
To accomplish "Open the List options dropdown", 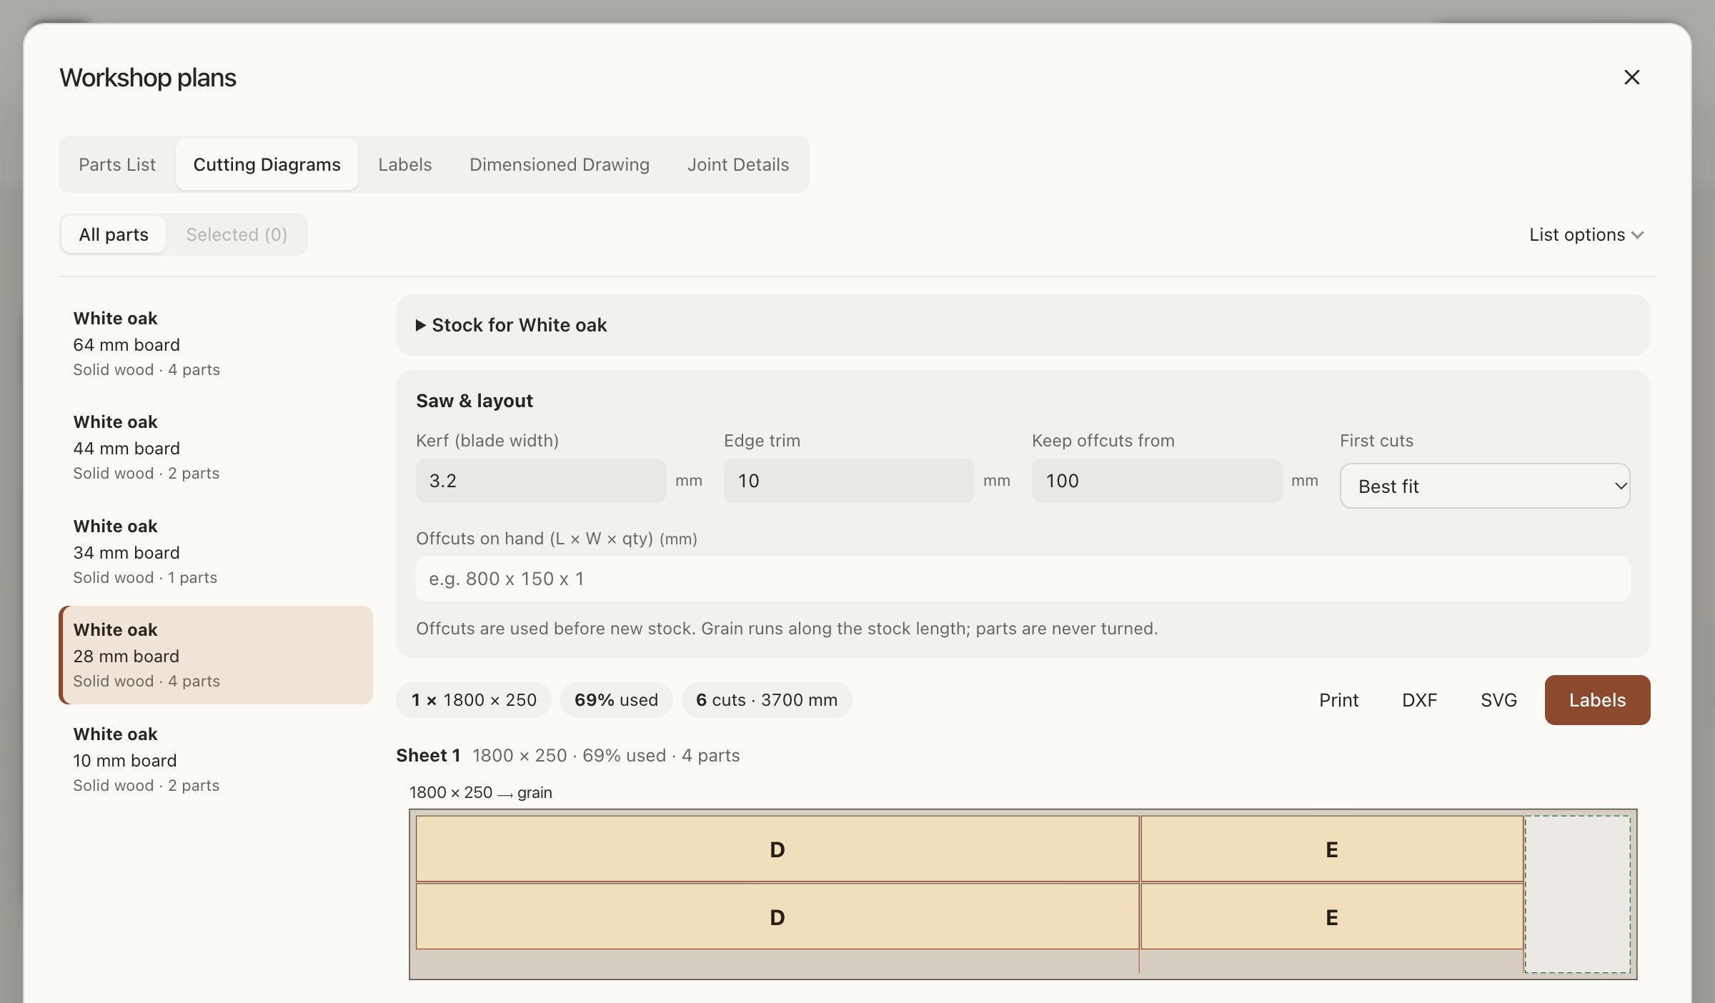I will pos(1586,234).
